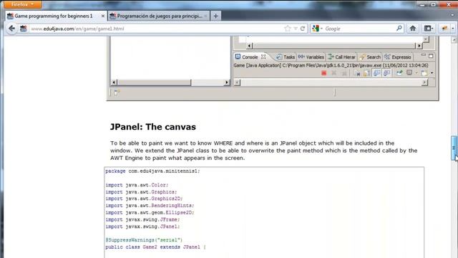The height and width of the screenshot is (258, 458).
Task: Select the Call Hierar tab
Action: (342, 57)
